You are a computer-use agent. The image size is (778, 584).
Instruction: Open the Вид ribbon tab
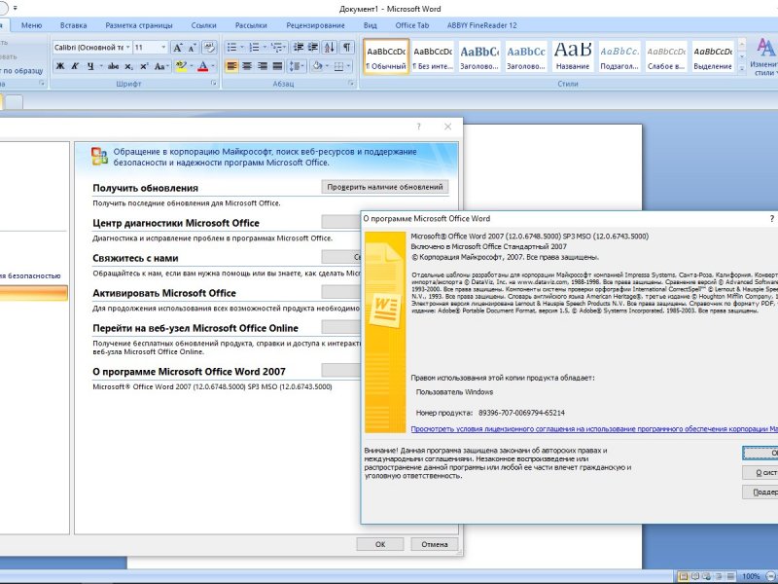click(x=371, y=25)
